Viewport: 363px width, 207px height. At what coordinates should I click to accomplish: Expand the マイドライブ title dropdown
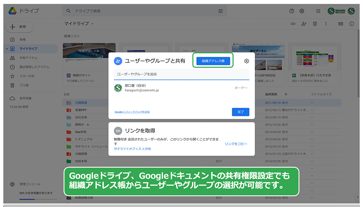pos(92,24)
